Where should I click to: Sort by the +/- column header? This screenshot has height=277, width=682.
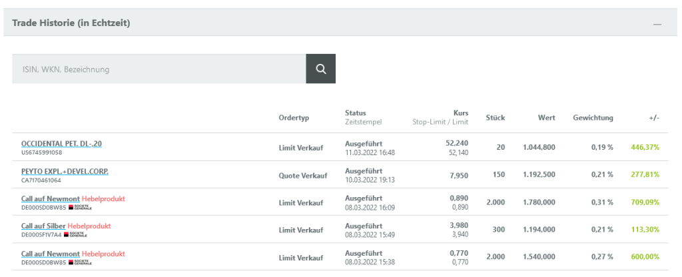tap(653, 118)
